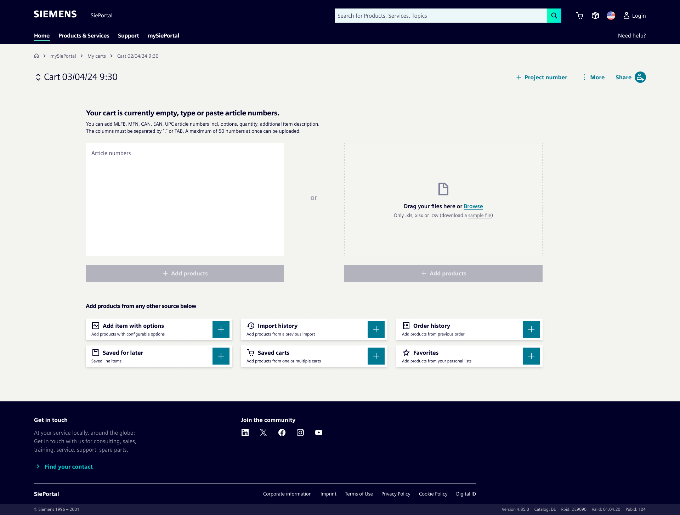Open Imprint footer link

tap(328, 494)
